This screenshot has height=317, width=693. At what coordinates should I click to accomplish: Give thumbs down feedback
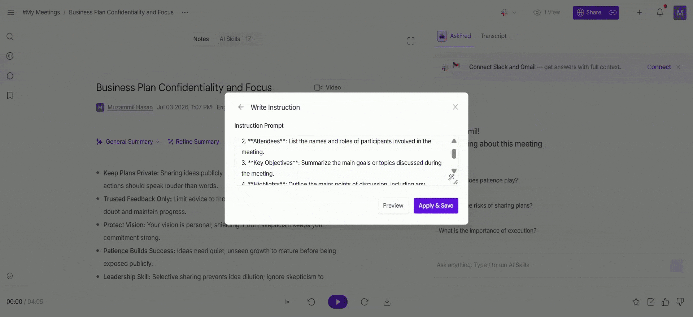[680, 302]
